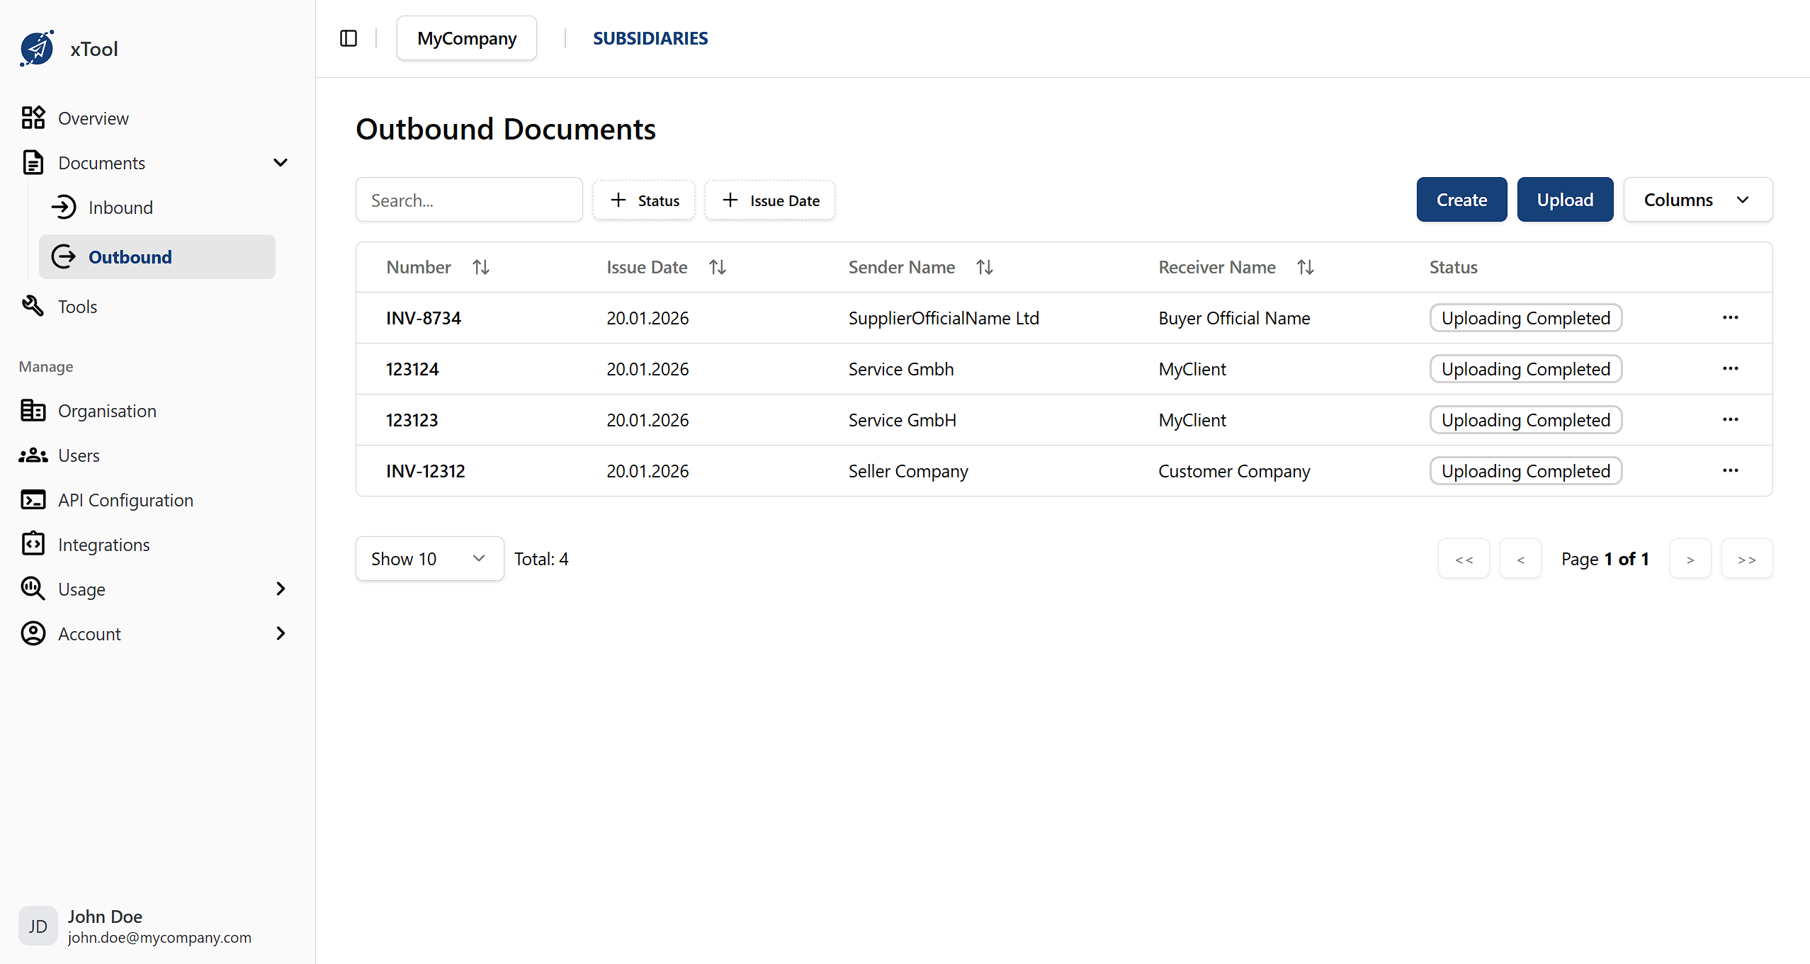The height and width of the screenshot is (964, 1810).
Task: Collapse the Documents section chevron
Action: tap(281, 162)
